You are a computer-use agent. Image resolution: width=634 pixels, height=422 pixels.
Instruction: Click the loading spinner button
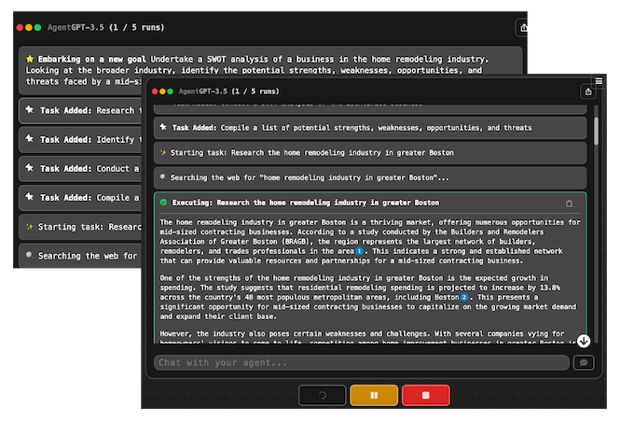point(323,395)
